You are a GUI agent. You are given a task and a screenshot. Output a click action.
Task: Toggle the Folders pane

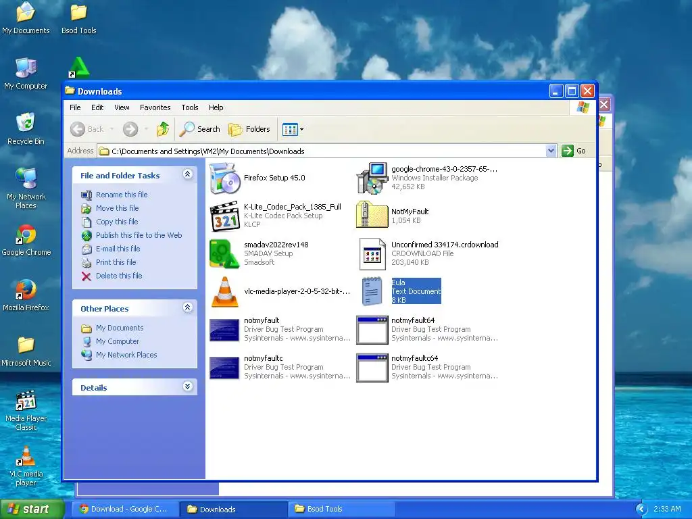click(x=249, y=129)
